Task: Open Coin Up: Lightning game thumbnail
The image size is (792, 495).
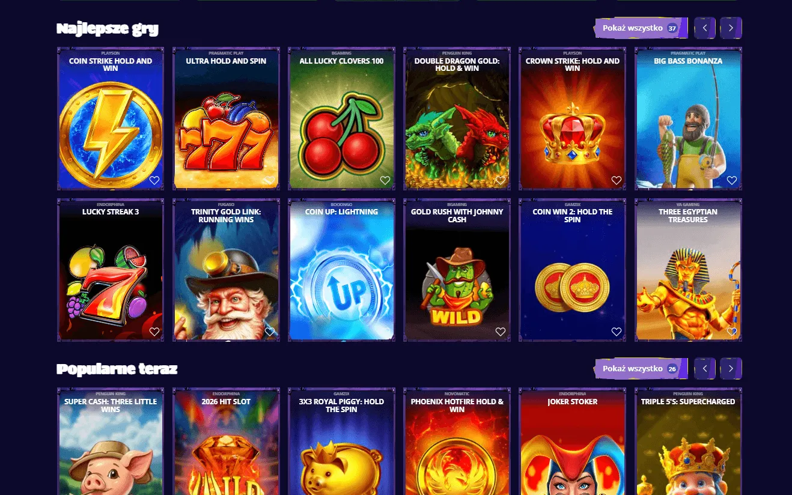Action: 341,270
